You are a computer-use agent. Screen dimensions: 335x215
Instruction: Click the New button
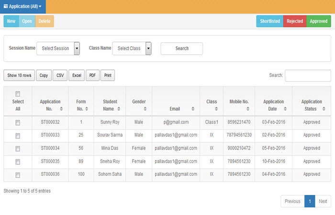tap(11, 21)
